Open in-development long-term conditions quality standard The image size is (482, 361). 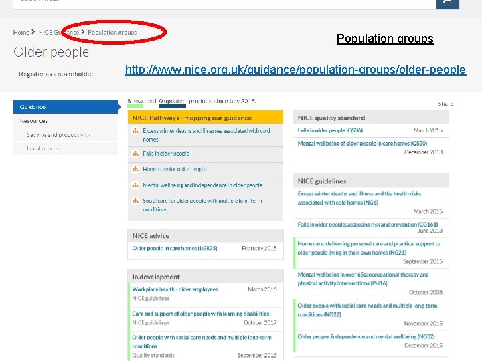(202, 342)
